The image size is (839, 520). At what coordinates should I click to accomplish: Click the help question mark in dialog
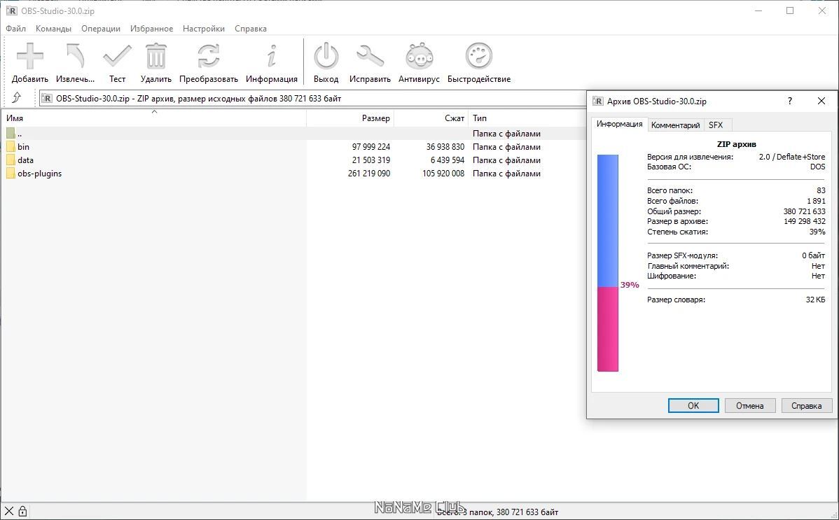tap(790, 101)
